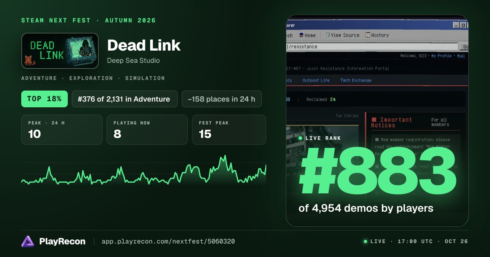The height and width of the screenshot is (257, 490).
Task: Click the ADVENTURE · EXPLORATION · SIMULATION tag line
Action: click(x=93, y=78)
